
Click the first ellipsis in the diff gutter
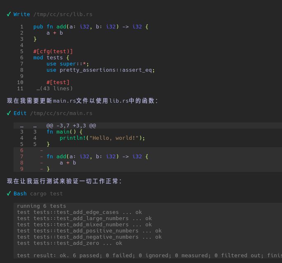pos(21,126)
